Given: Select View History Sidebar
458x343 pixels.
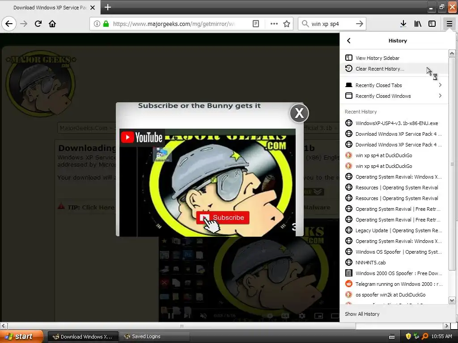Looking at the screenshot, I should [394, 58].
